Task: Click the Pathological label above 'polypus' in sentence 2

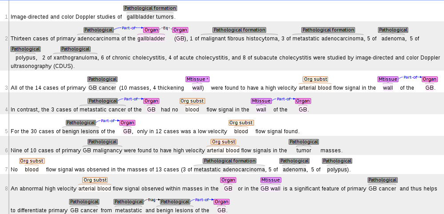Action: [25, 49]
